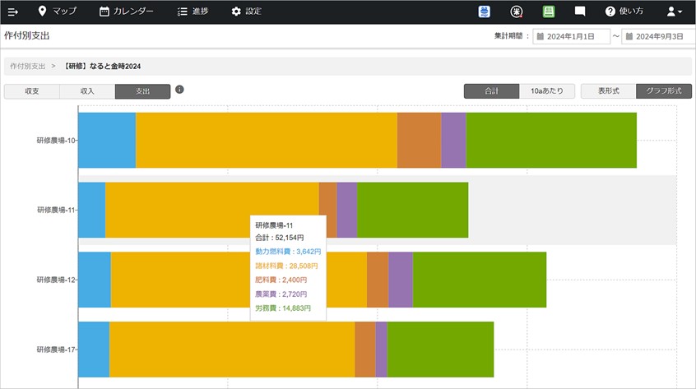Select the 10aあたり display toggle

pos(546,91)
